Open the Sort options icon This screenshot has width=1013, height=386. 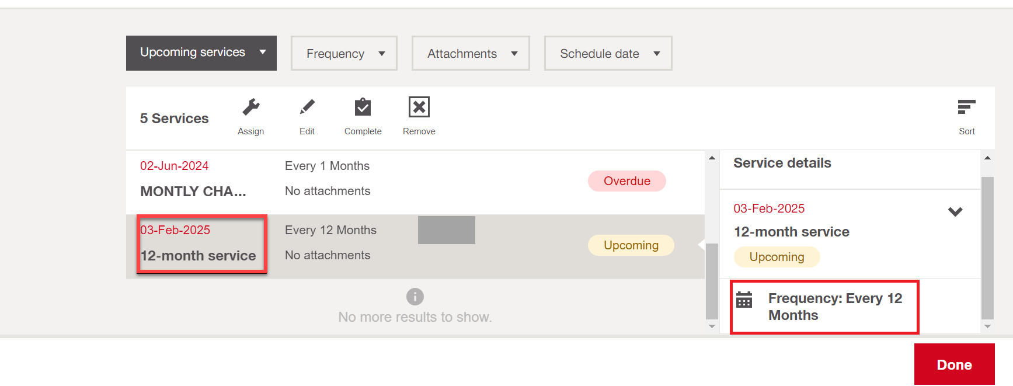[x=966, y=107]
